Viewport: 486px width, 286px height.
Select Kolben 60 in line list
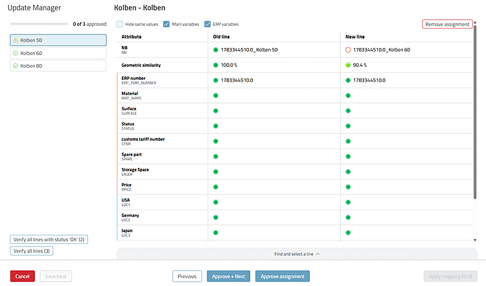[x=58, y=53]
